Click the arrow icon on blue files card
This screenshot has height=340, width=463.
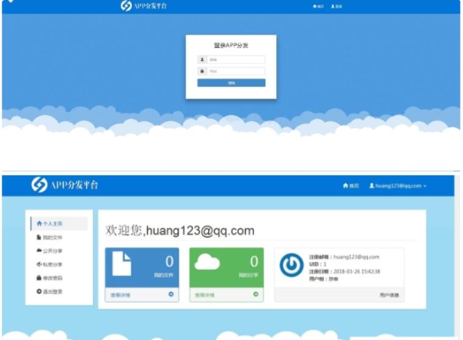point(171,295)
